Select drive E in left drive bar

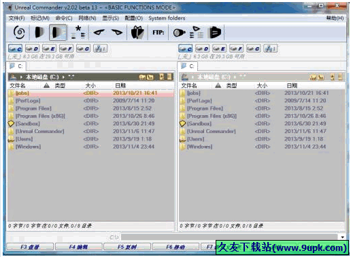(49, 48)
